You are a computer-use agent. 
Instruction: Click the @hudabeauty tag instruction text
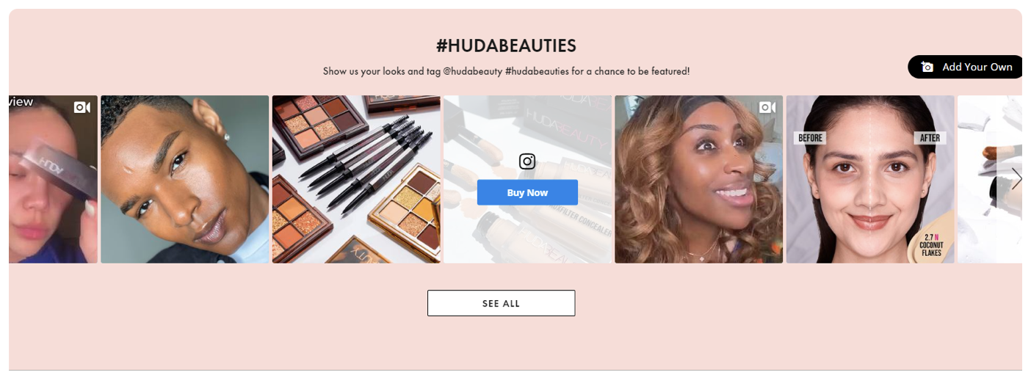506,71
